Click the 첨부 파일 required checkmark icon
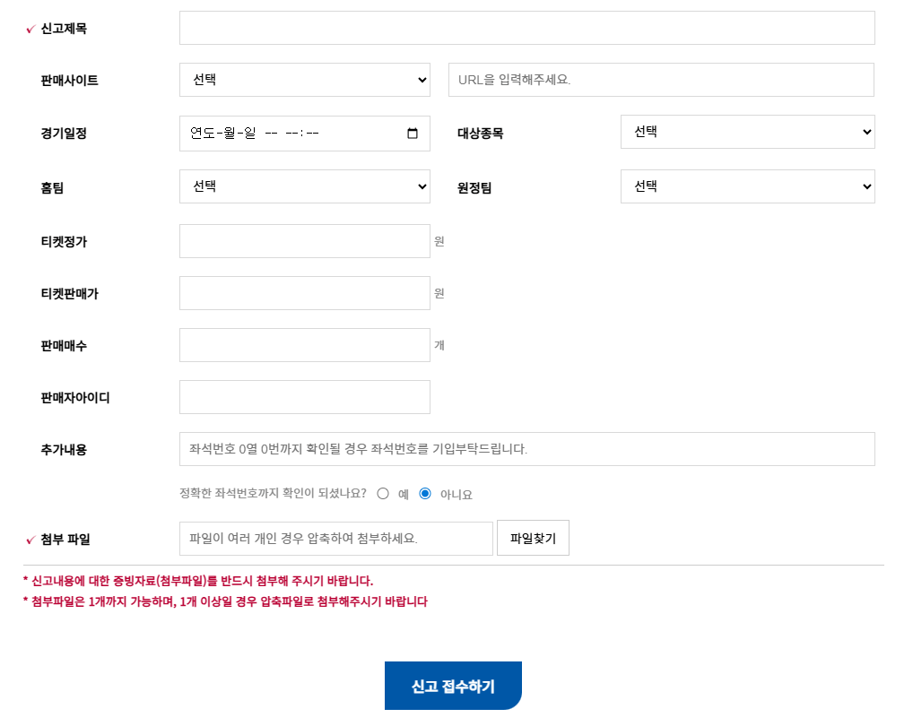 [x=30, y=540]
